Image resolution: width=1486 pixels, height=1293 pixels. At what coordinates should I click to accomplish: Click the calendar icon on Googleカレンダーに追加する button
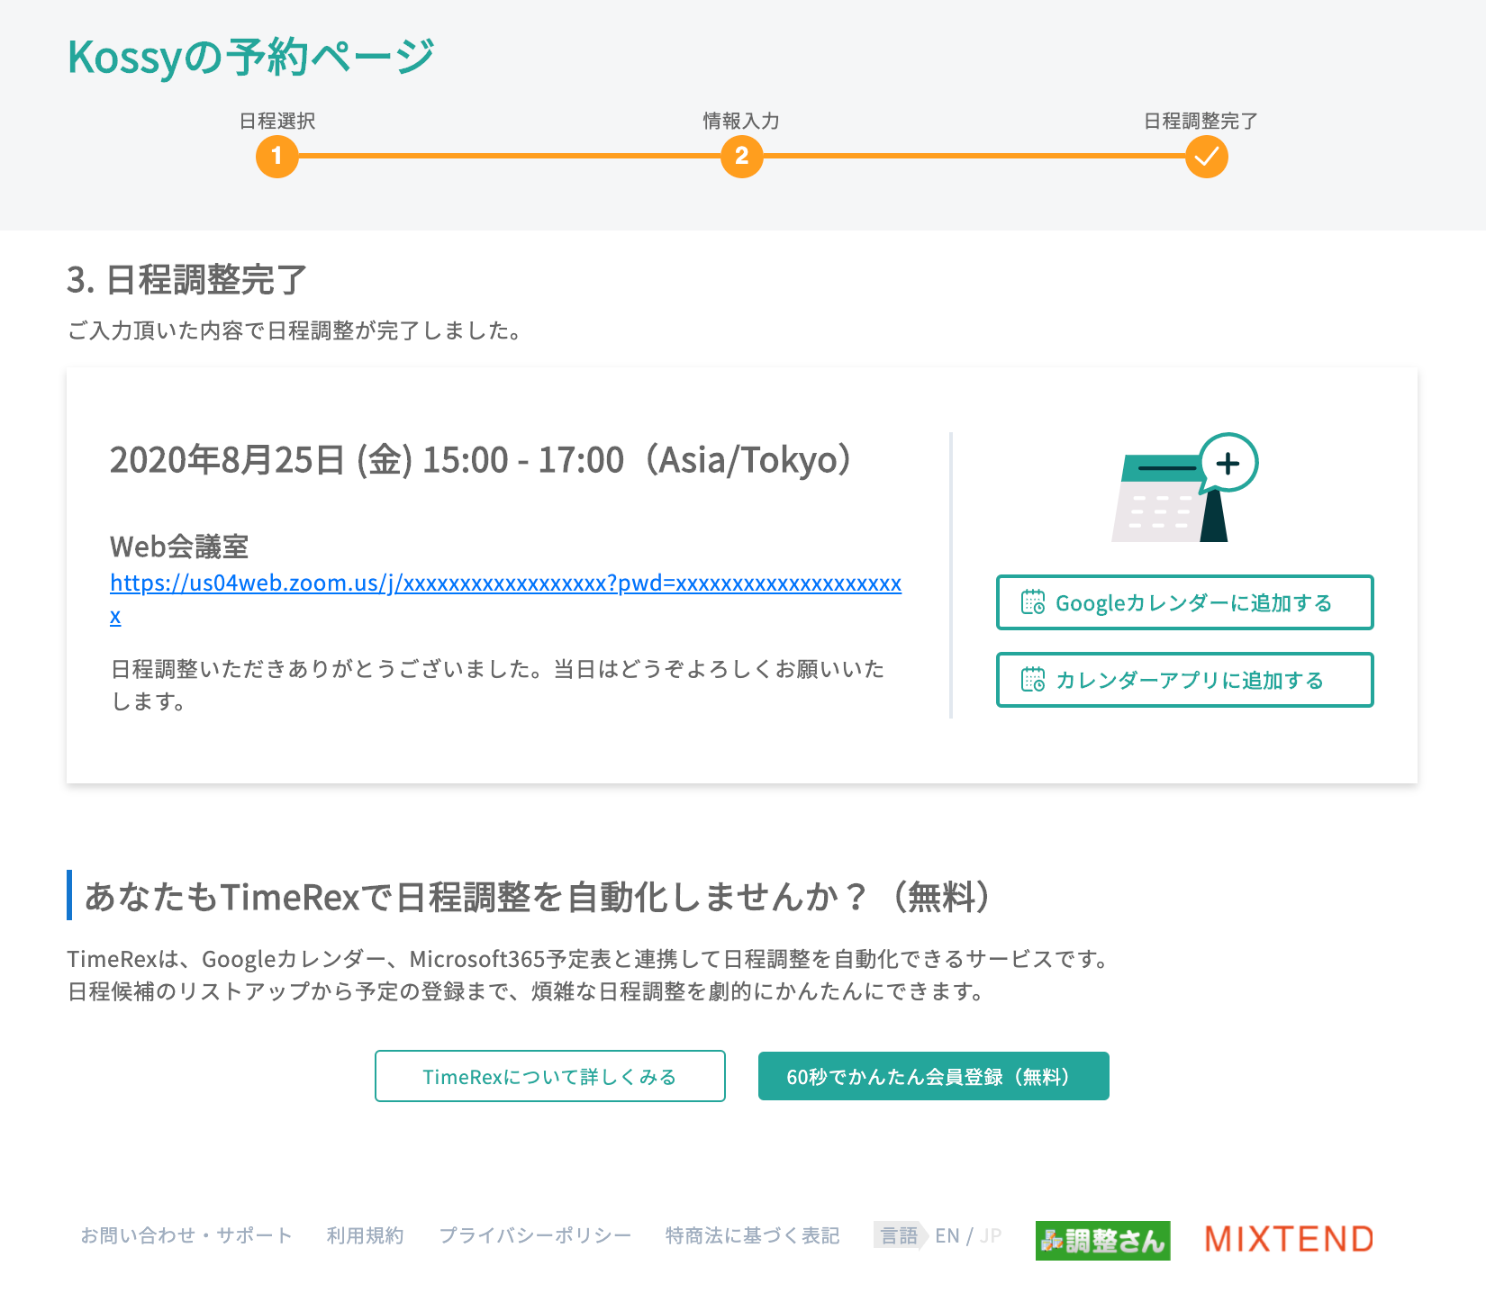[x=1032, y=602]
